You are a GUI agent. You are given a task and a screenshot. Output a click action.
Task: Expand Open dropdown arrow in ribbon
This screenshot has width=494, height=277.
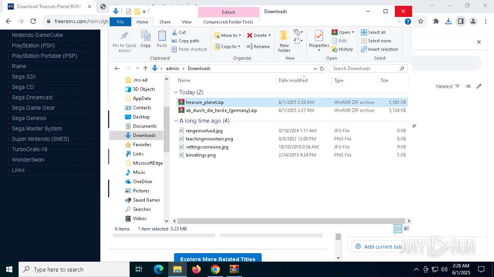click(x=353, y=32)
